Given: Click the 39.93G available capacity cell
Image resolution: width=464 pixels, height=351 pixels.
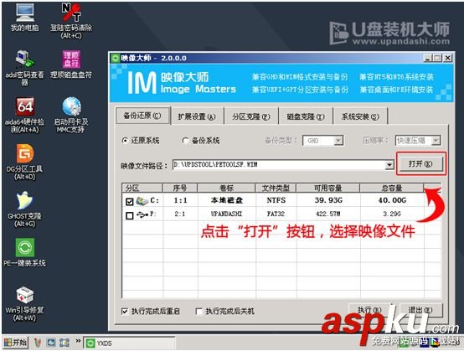Looking at the screenshot, I should point(328,200).
